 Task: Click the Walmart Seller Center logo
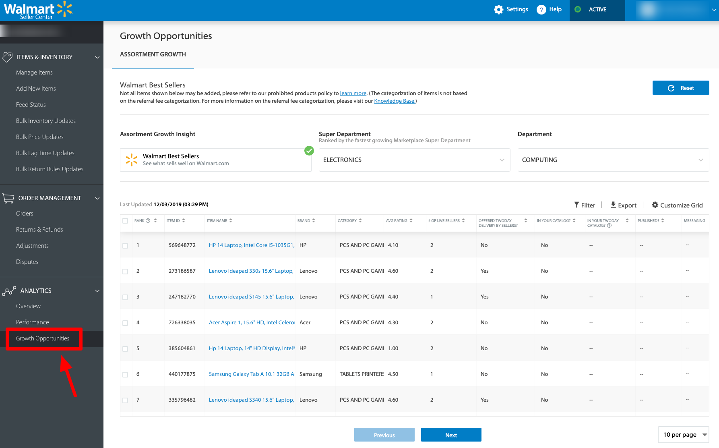tap(38, 10)
